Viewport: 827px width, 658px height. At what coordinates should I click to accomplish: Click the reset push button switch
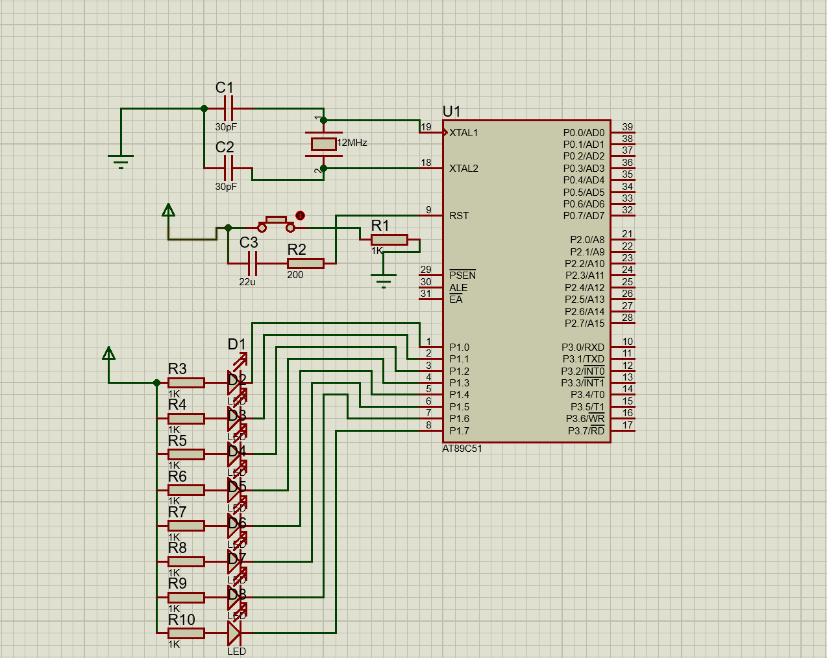point(276,224)
